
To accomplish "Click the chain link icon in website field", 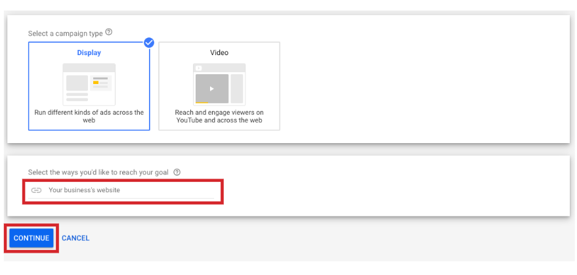I will (x=37, y=190).
